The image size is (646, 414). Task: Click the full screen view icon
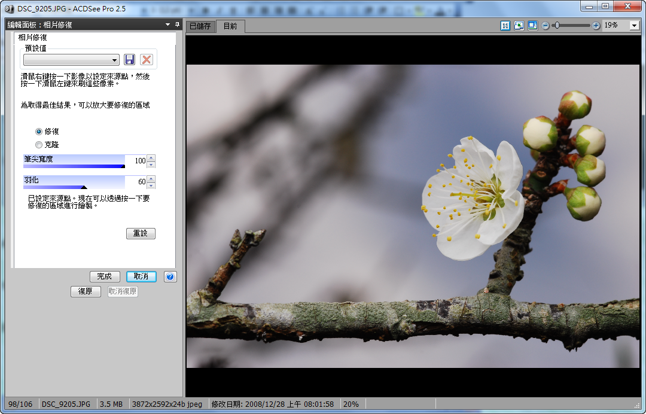(532, 26)
